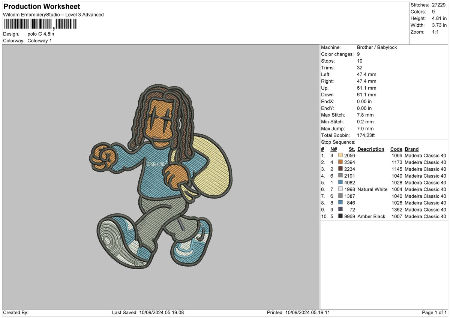This screenshot has height=318, width=450.
Task: Click the dark brown swatch for stop 3
Action: [x=340, y=169]
